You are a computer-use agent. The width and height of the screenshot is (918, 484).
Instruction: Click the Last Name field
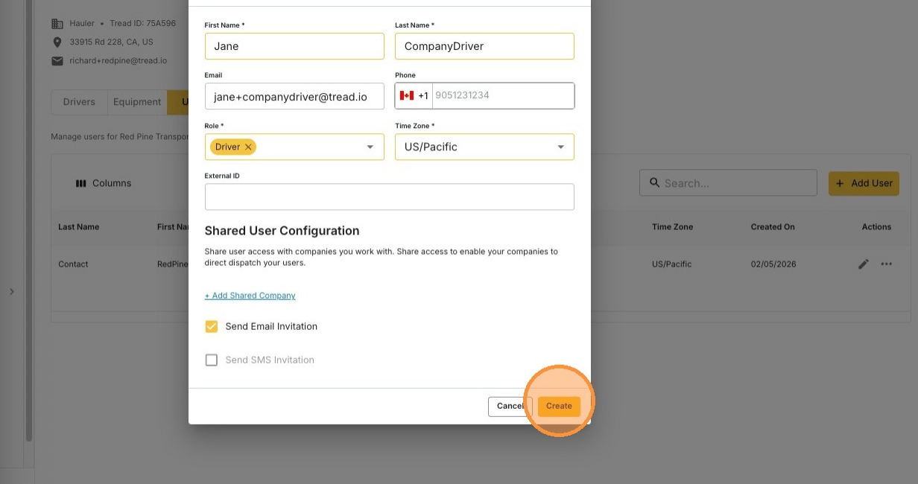pyautogui.click(x=484, y=46)
